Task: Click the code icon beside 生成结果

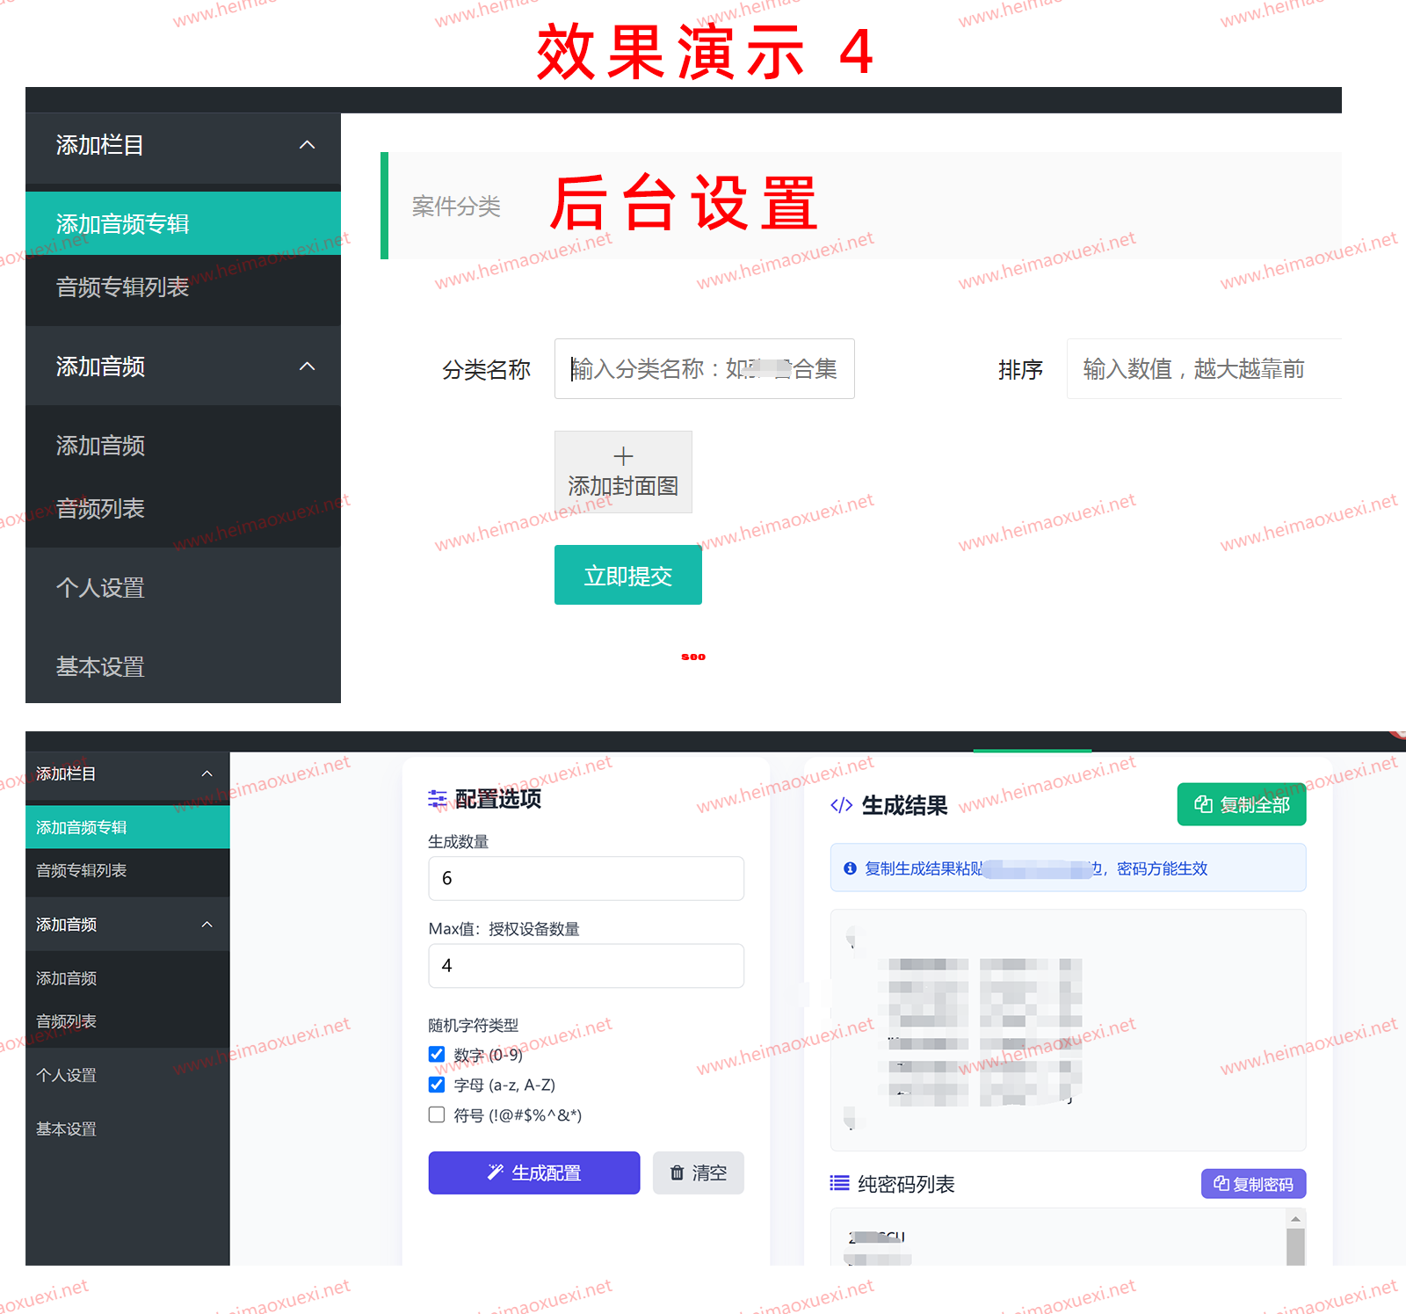Action: [x=840, y=805]
